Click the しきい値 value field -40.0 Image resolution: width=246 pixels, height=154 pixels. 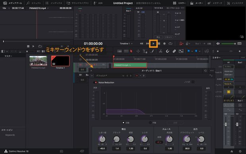pyautogui.click(x=102, y=148)
